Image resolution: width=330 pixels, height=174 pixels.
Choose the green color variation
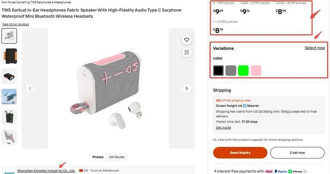[243, 70]
